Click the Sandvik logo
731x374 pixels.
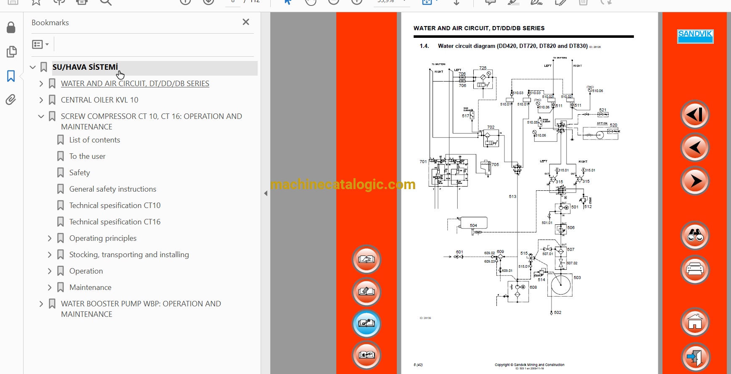[x=695, y=36]
